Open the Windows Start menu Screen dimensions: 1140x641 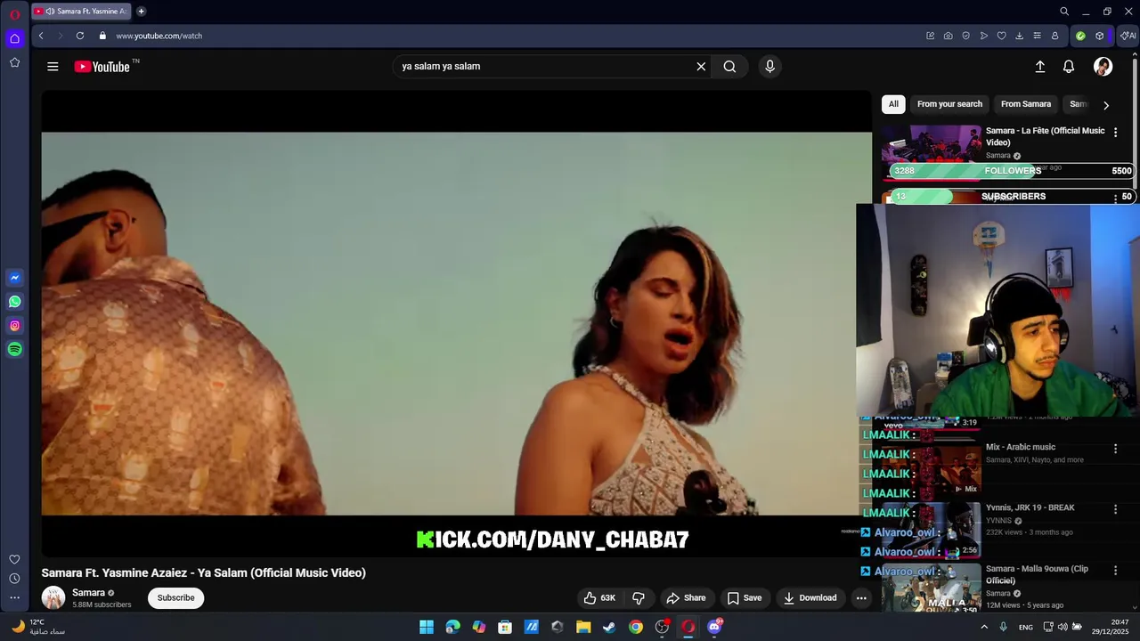pos(427,627)
